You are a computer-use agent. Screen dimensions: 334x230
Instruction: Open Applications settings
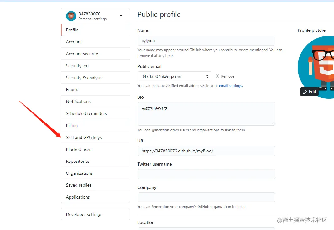pos(96,197)
